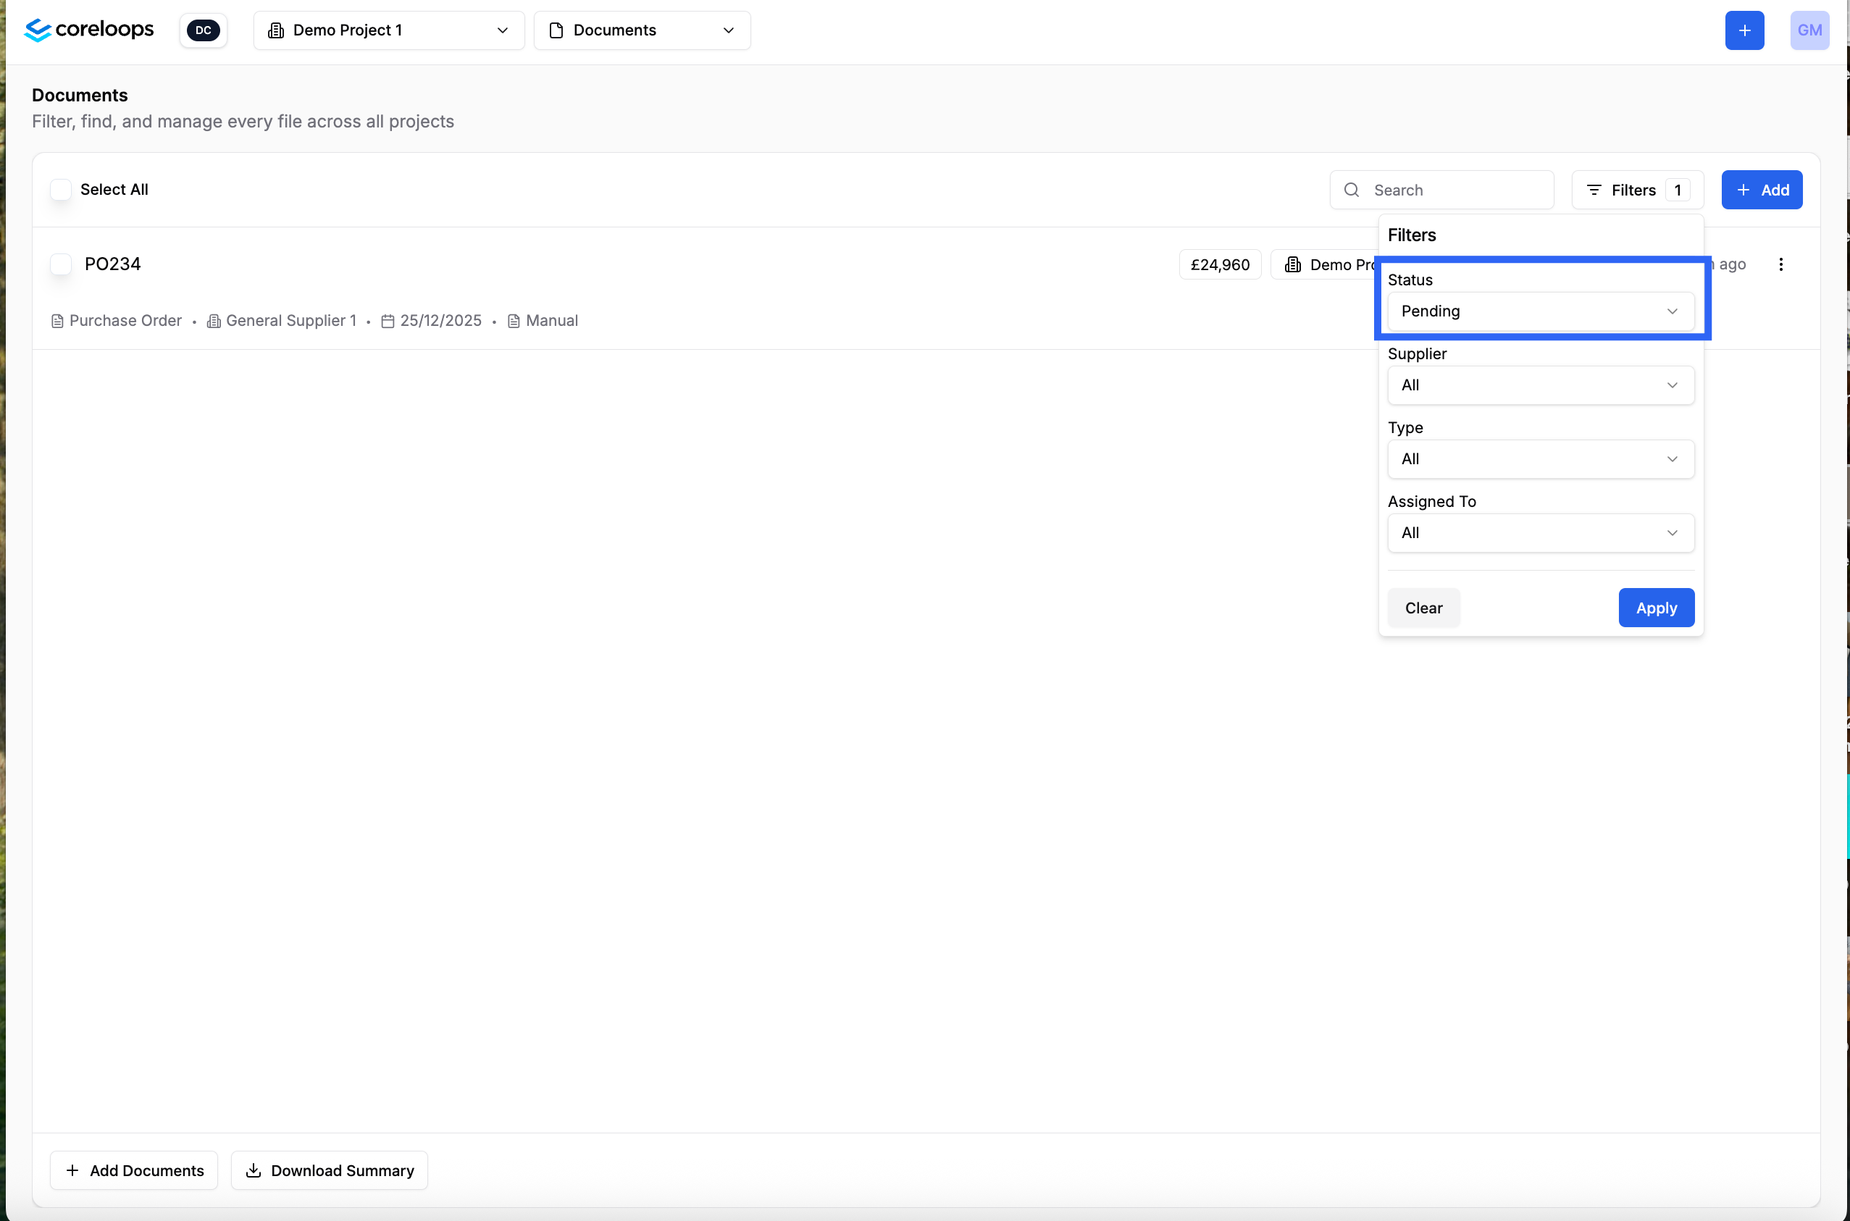Open PO234 three-dot options menu
1850x1221 pixels.
(1780, 265)
